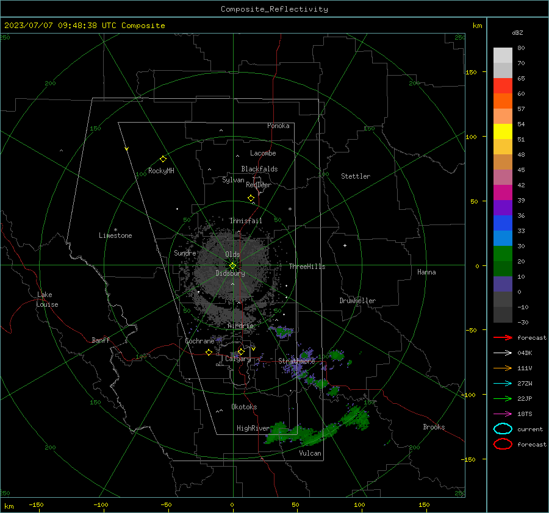This screenshot has width=549, height=513.
Task: Click the 80 value atop dBZ scale
Action: click(521, 48)
